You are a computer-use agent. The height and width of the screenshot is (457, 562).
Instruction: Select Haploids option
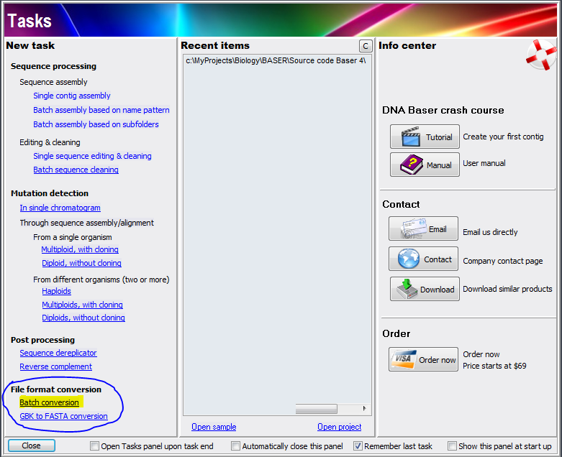tap(57, 291)
